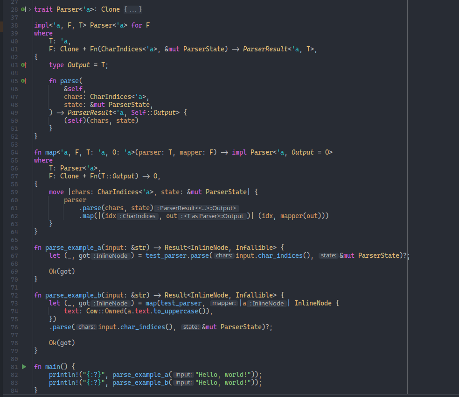Viewport: 459px width, 397px height.
Task: Click the ':<T as Parser>::Output' inlay hint
Action: [x=212, y=216]
